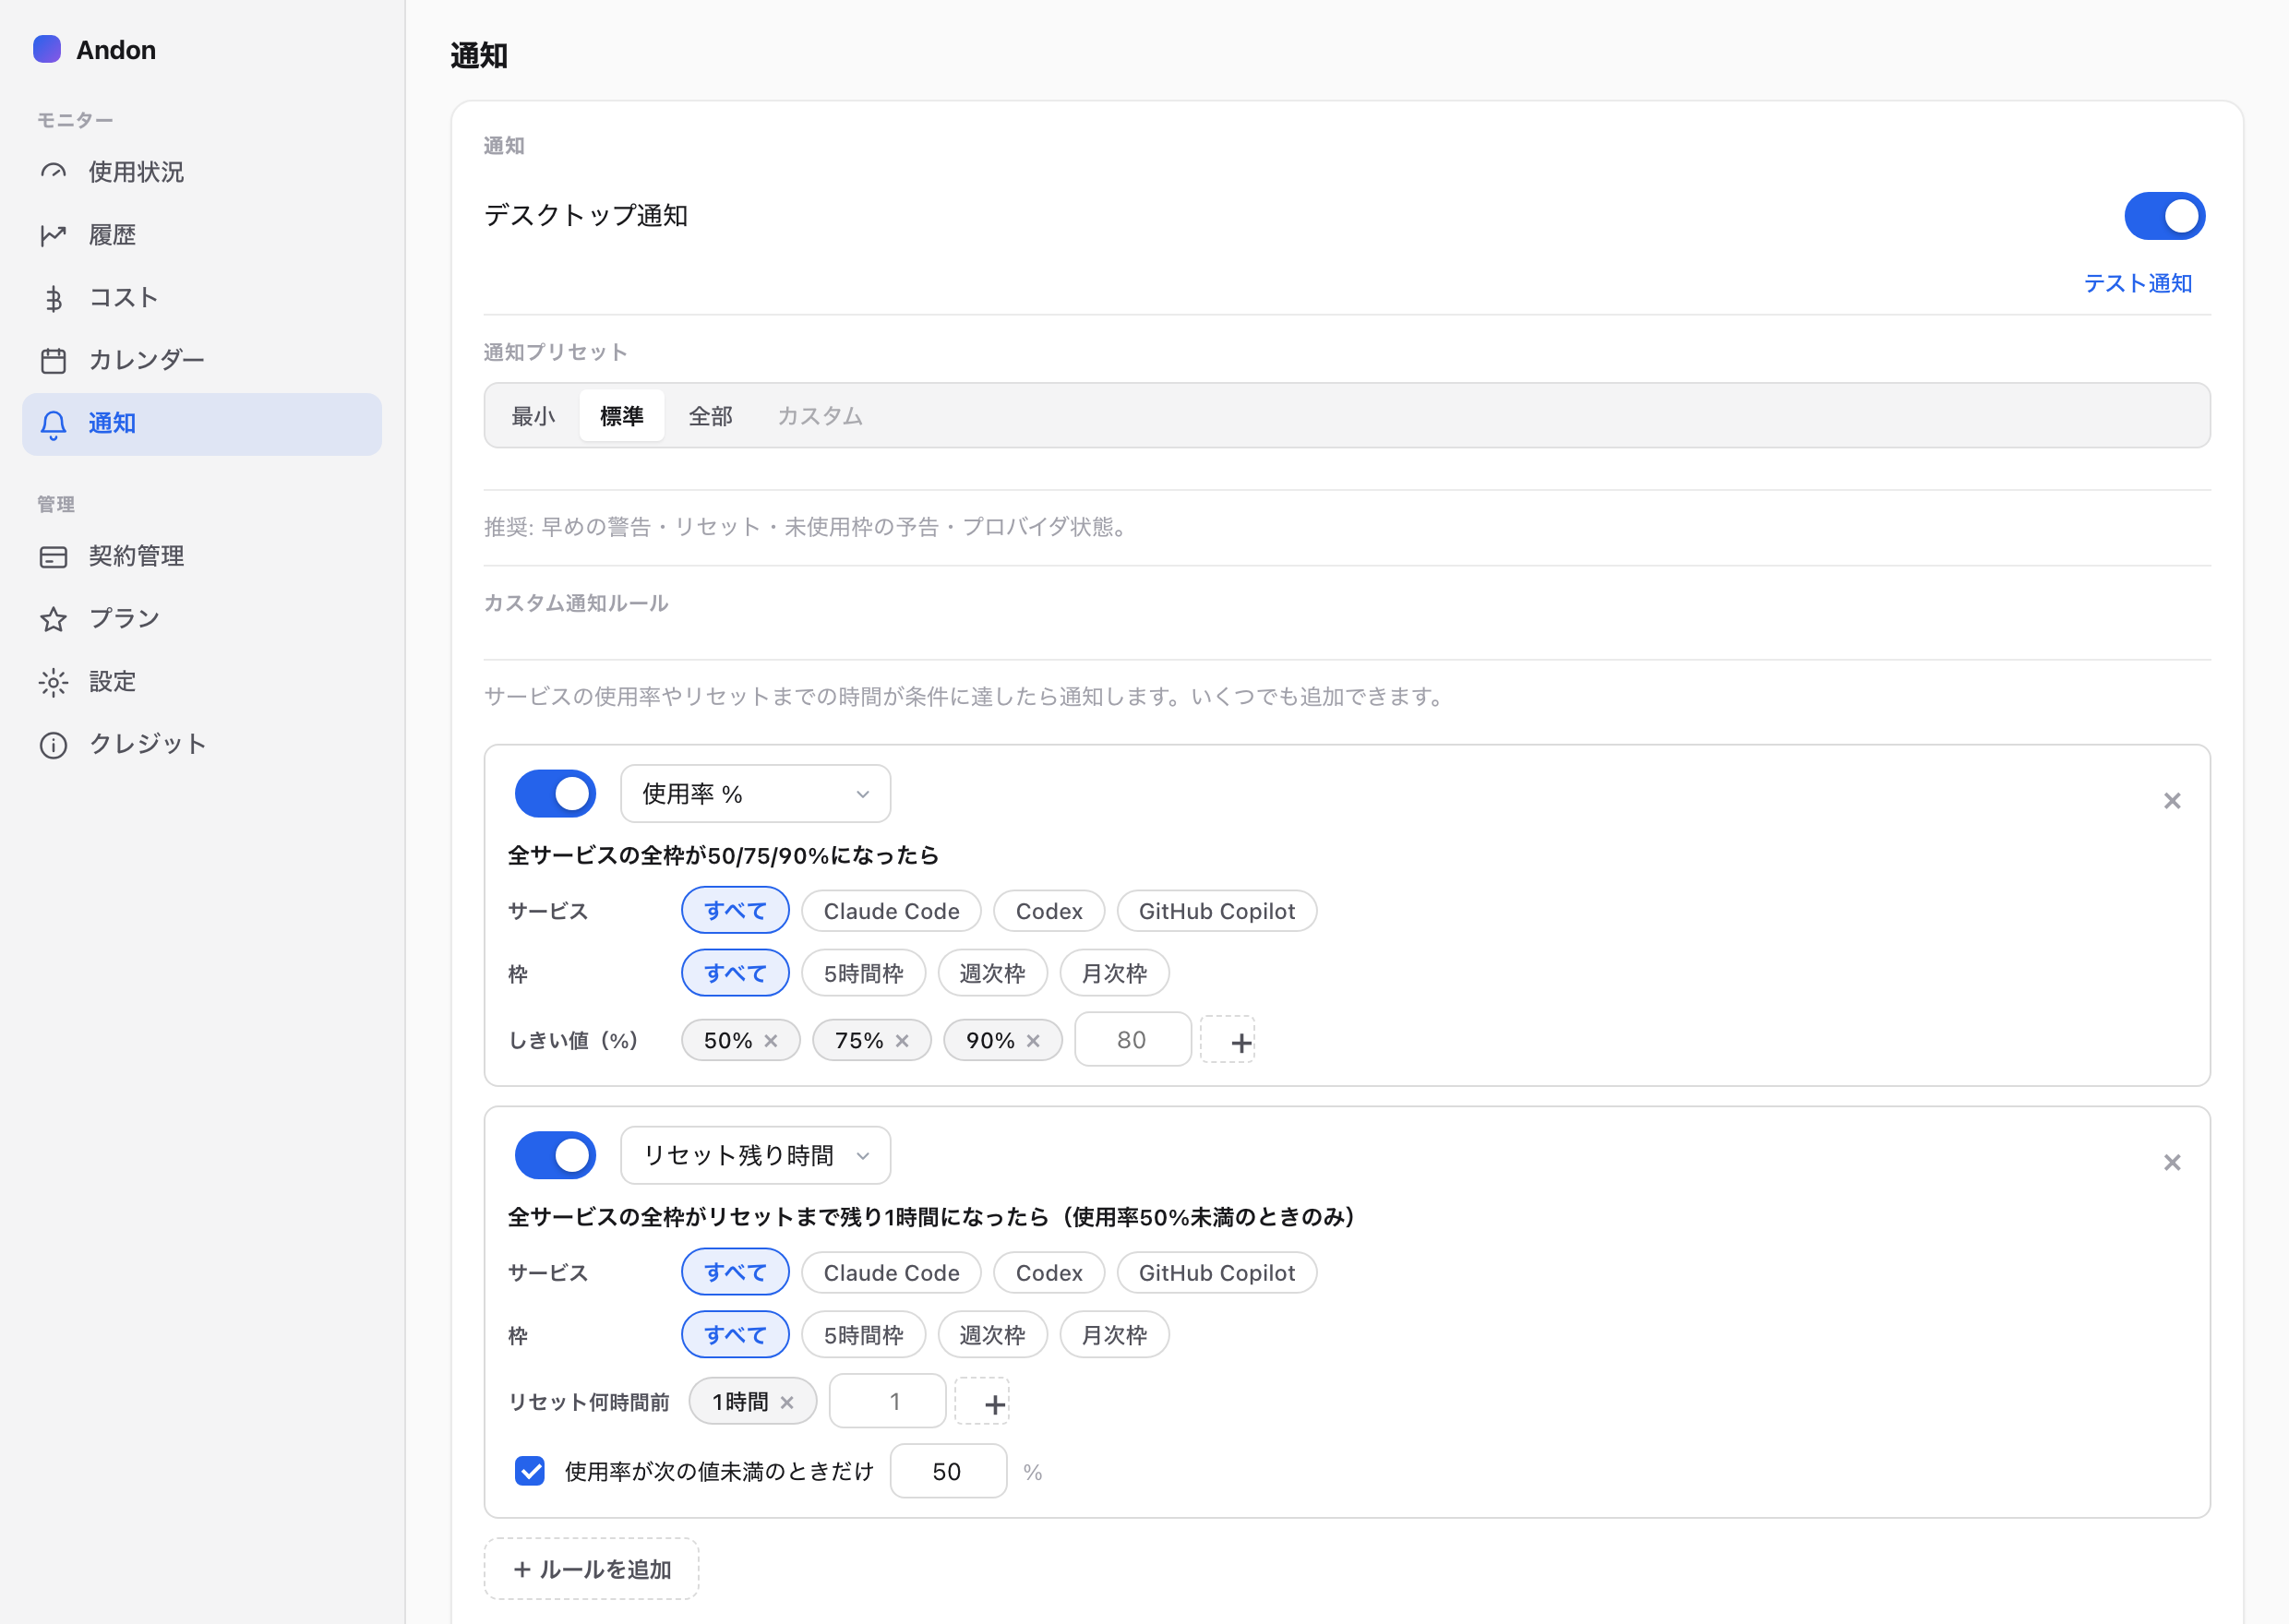Image resolution: width=2289 pixels, height=1624 pixels.
Task: Click the 履歴 chart icon in sidebar
Action: coord(53,235)
